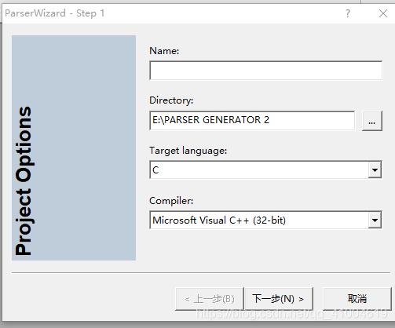Screen dimensions: 395x328
Task: Cancel the wizard with 取消
Action: click(357, 299)
